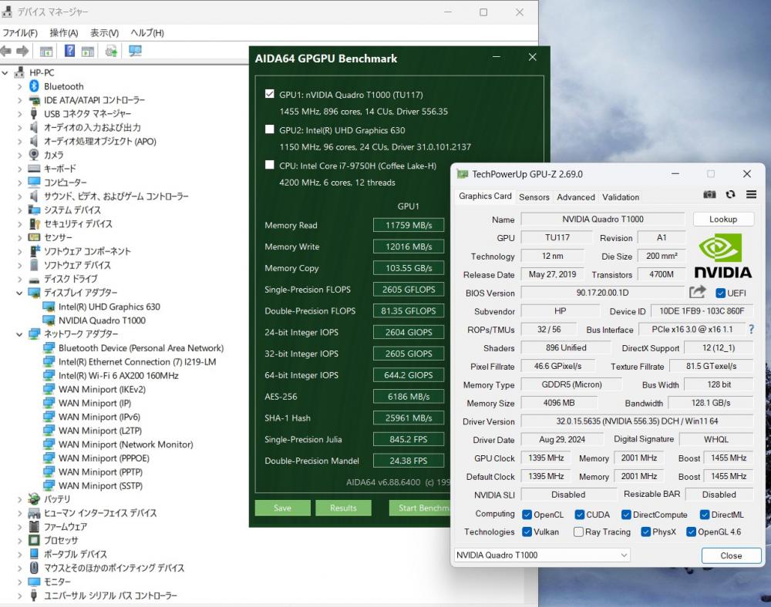
Task: Collapse the ディスプレイ アダプター node
Action: 20,293
